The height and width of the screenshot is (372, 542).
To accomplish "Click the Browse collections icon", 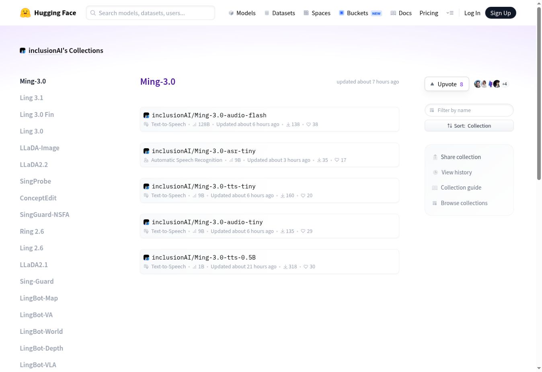I will [435, 203].
